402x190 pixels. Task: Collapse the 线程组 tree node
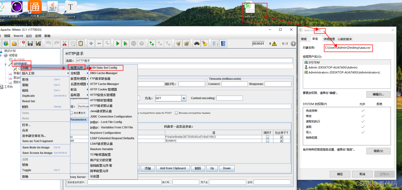coord(2,55)
